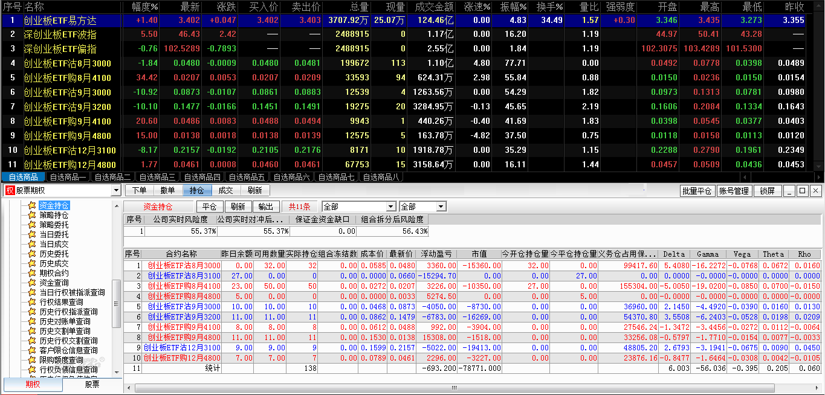
Task: Open the 历史对账单查询 tree item
Action: pyautogui.click(x=65, y=321)
